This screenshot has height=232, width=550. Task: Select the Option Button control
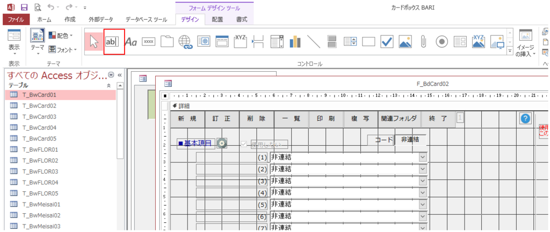click(442, 42)
